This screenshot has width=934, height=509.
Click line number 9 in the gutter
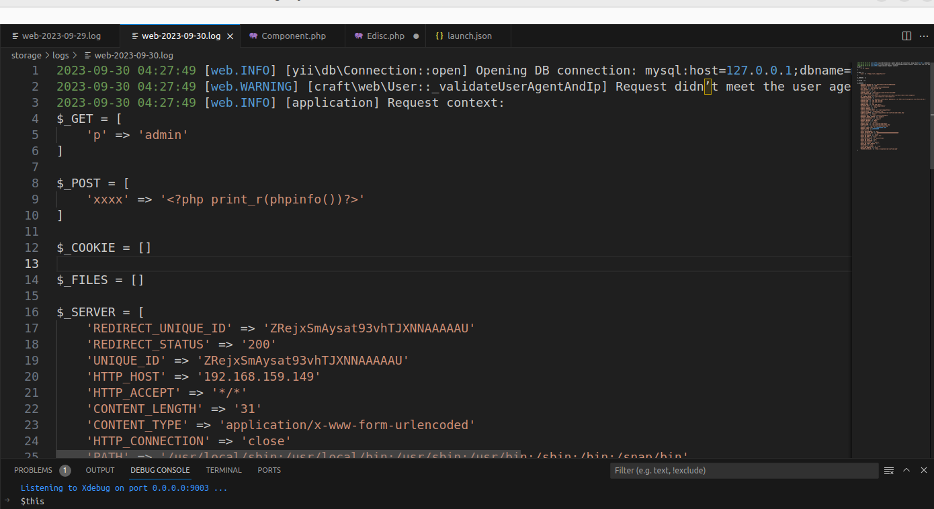pos(36,199)
